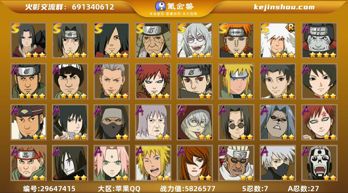Select the Orochimaru pale-faced portrait
The height and width of the screenshot is (193, 348).
click(x=70, y=163)
